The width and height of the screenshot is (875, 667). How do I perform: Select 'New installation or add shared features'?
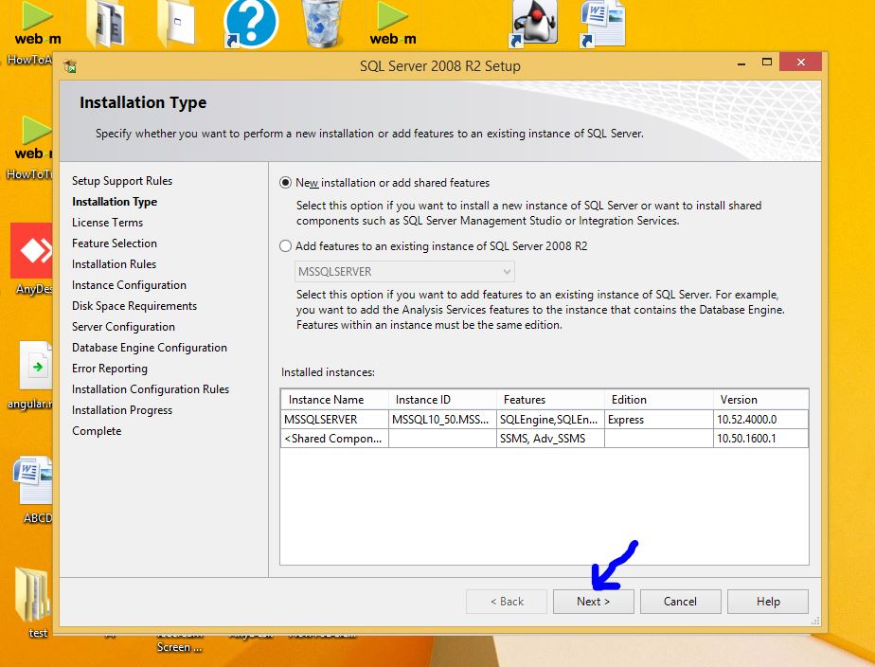point(286,183)
